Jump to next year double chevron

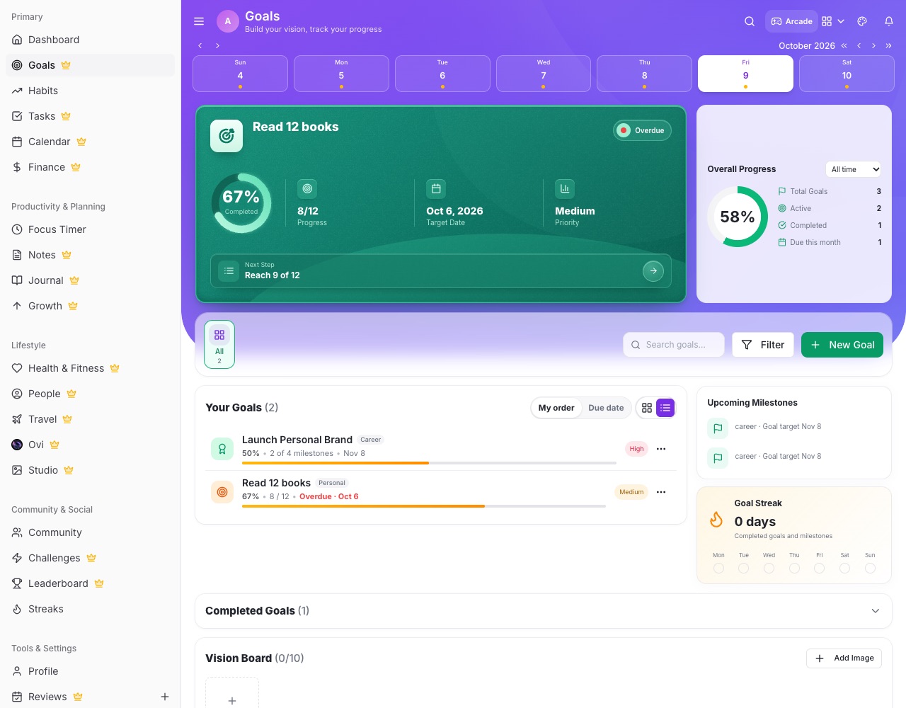coord(889,45)
